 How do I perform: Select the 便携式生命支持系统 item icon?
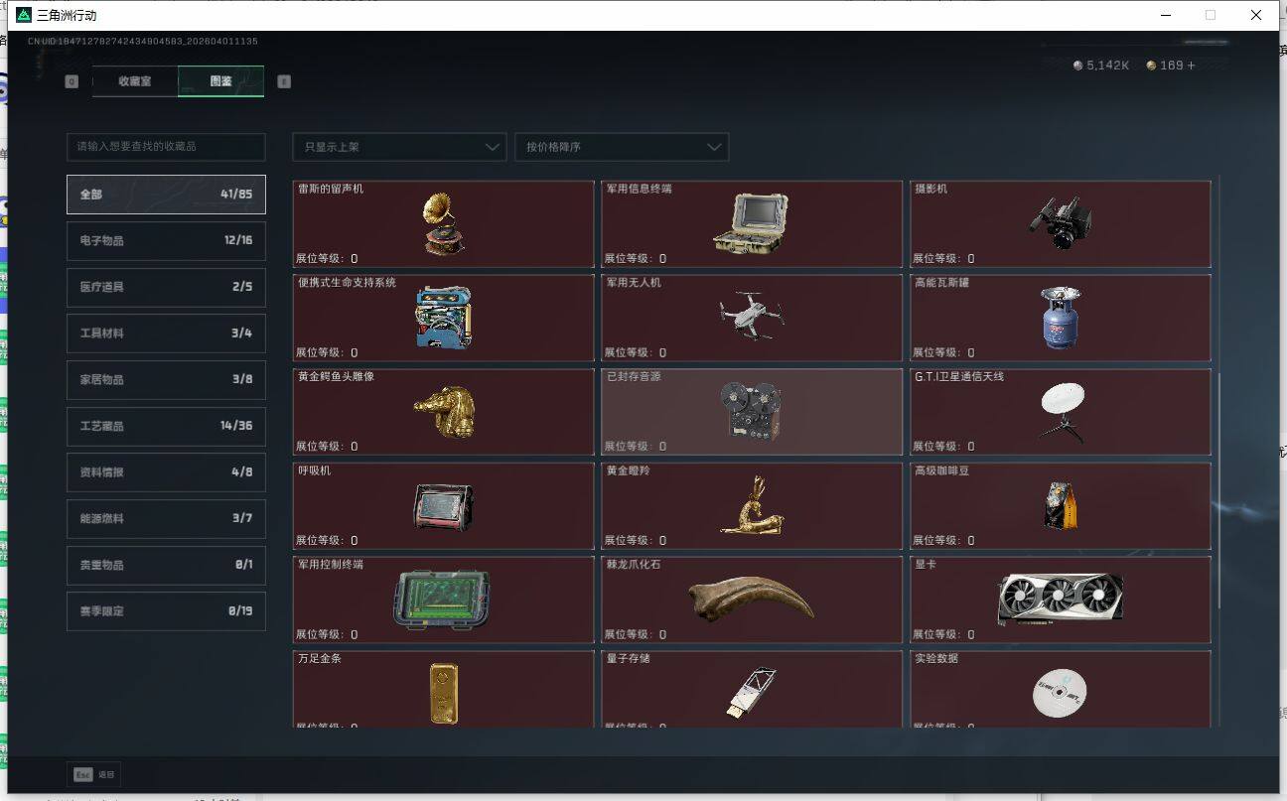[443, 318]
